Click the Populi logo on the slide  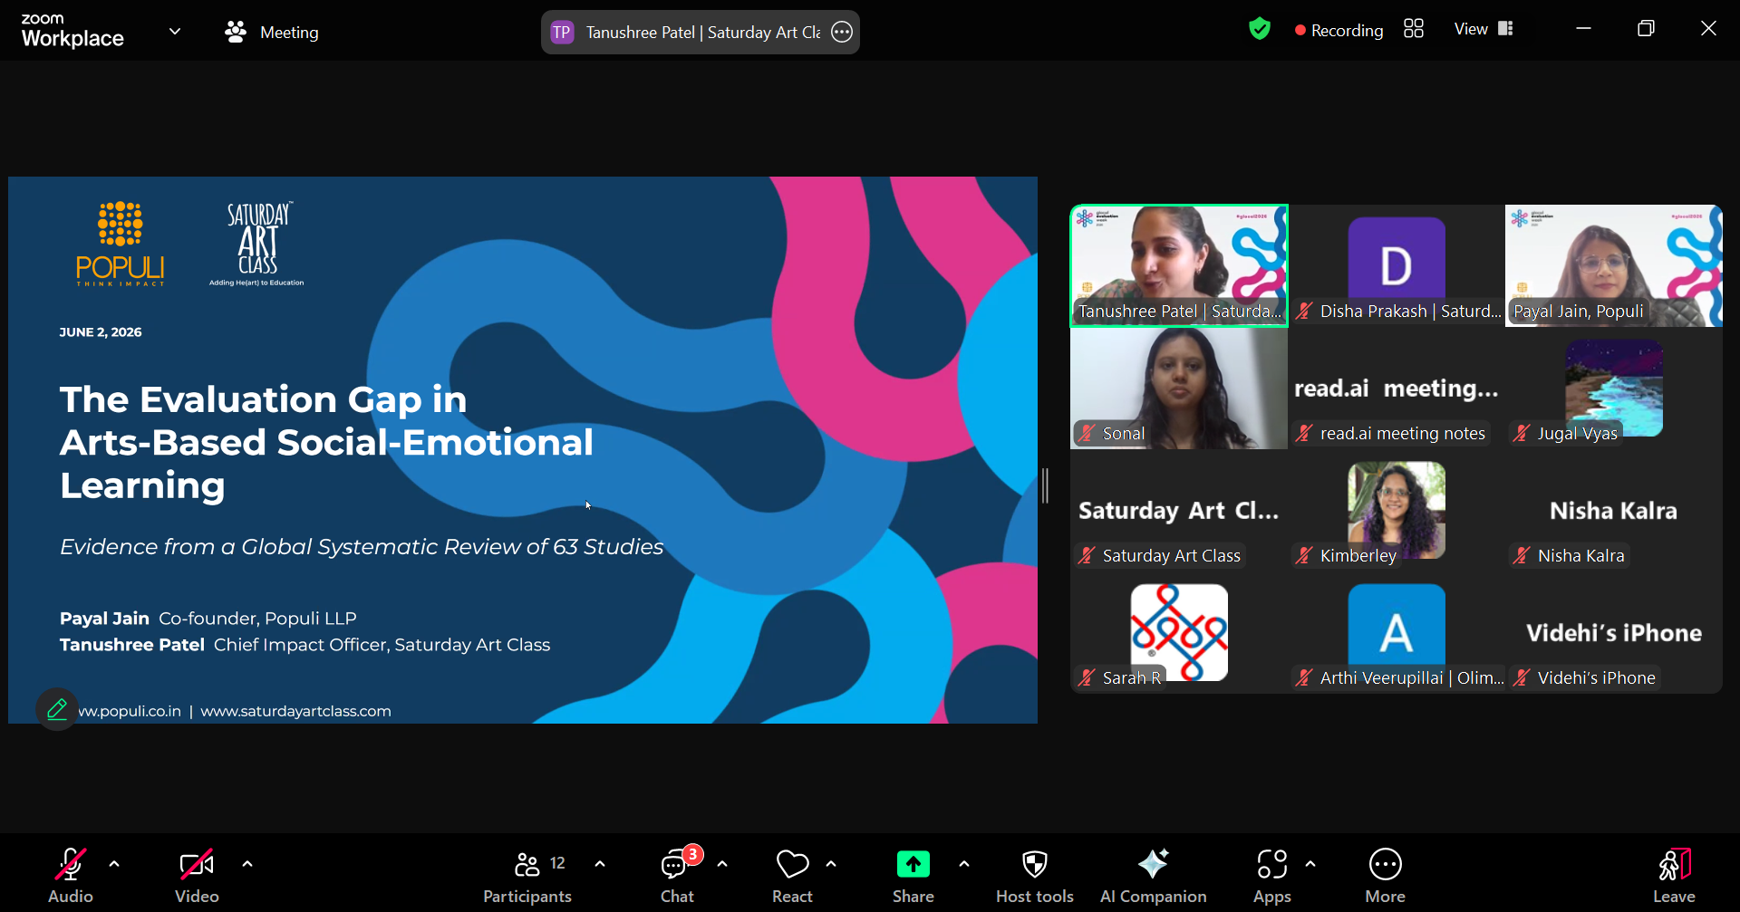tap(121, 244)
